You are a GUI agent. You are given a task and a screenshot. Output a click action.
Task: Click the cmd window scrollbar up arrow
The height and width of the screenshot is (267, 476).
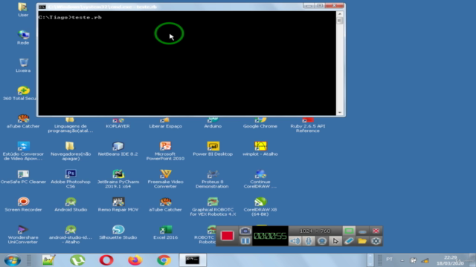coord(340,14)
